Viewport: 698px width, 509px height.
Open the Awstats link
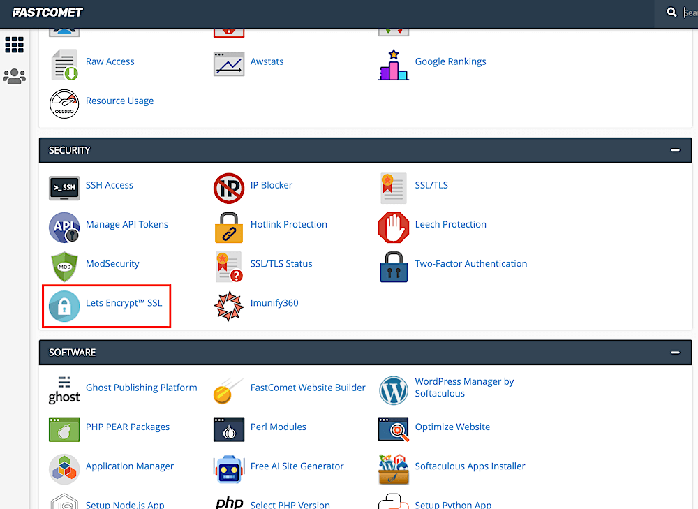(x=267, y=61)
